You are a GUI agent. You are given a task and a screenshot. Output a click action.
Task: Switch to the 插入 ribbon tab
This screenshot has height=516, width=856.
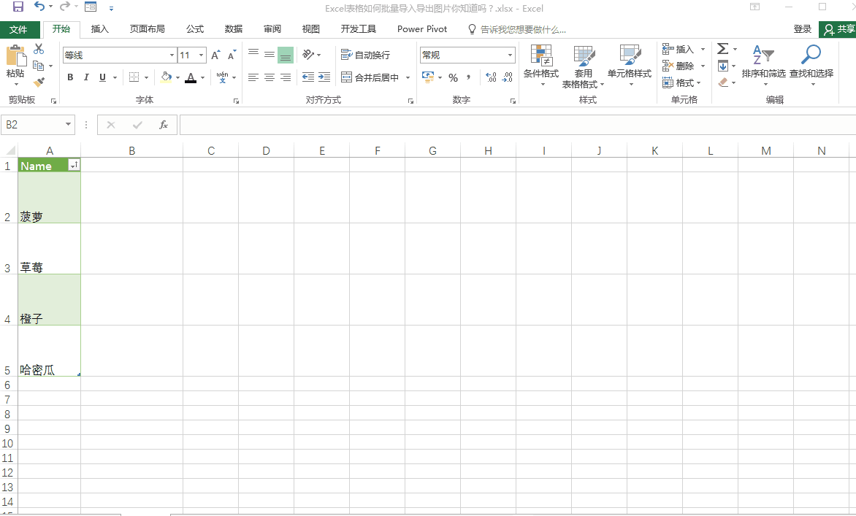pyautogui.click(x=99, y=29)
